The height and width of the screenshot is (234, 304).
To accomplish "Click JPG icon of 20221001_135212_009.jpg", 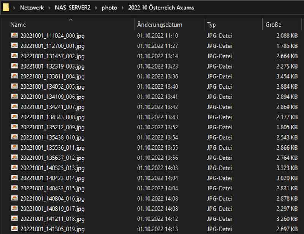I will (x=14, y=127).
